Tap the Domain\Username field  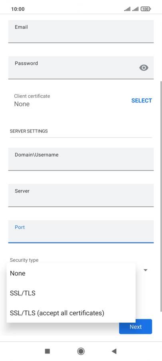pos(81,159)
